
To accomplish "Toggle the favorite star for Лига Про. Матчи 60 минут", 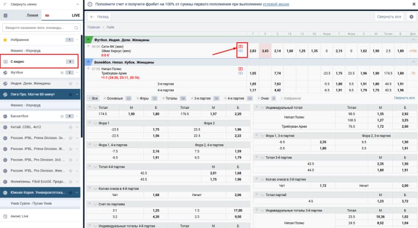I will (x=71, y=95).
